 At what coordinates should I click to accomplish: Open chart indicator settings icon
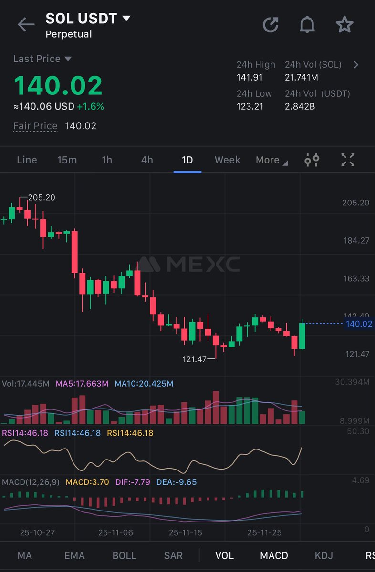(312, 160)
